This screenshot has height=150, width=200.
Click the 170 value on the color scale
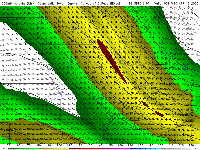pyautogui.click(x=130, y=145)
